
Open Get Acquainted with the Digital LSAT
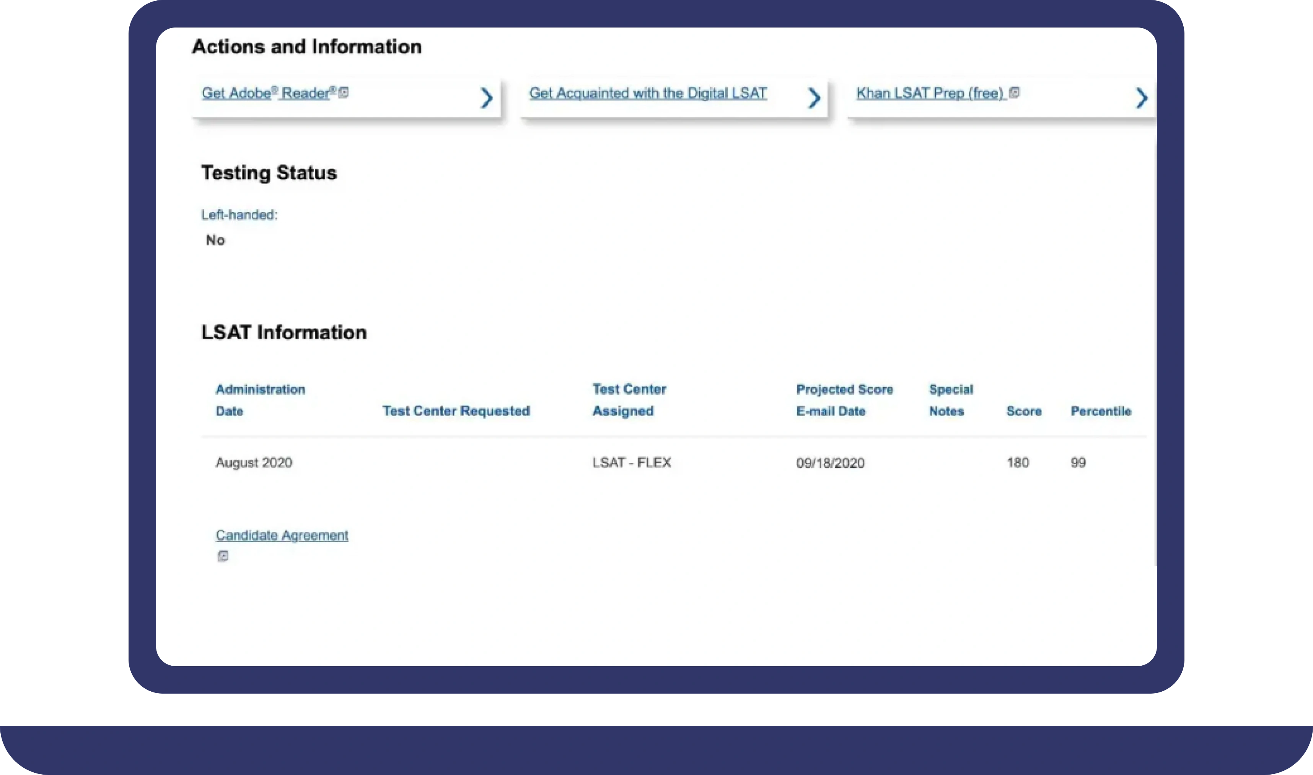[648, 93]
